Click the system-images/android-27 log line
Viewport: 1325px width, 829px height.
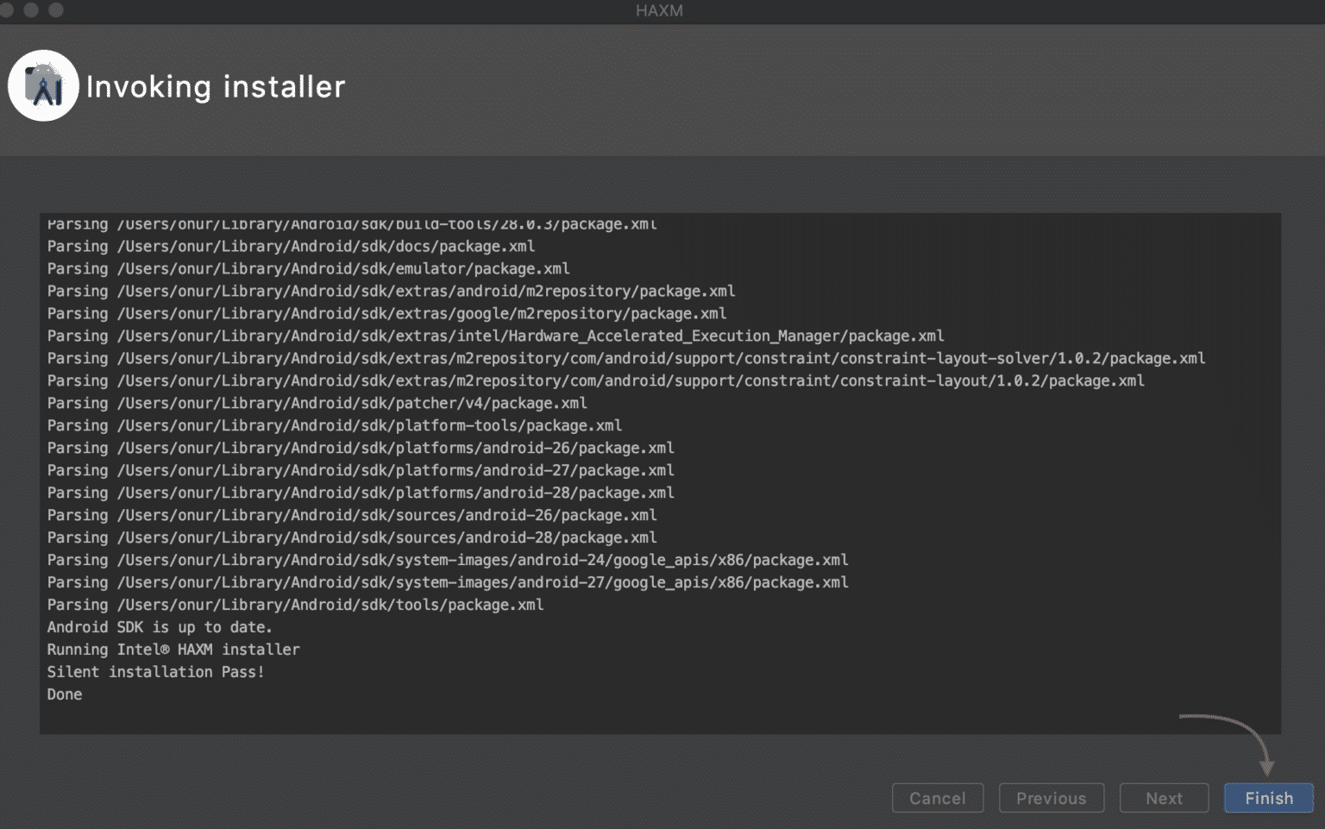pyautogui.click(x=448, y=582)
